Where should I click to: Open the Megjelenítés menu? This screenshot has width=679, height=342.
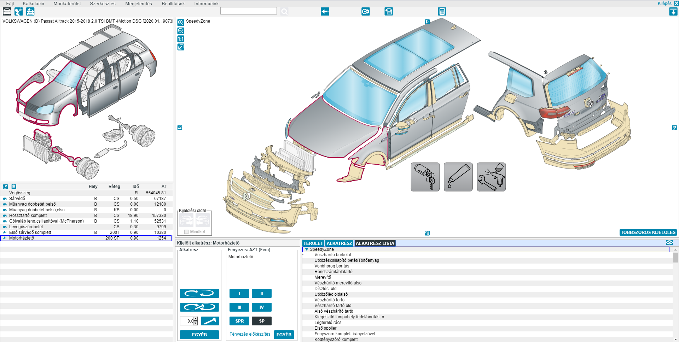click(139, 4)
